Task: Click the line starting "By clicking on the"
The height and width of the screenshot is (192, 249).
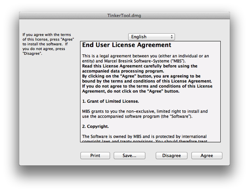Action: (x=142, y=76)
